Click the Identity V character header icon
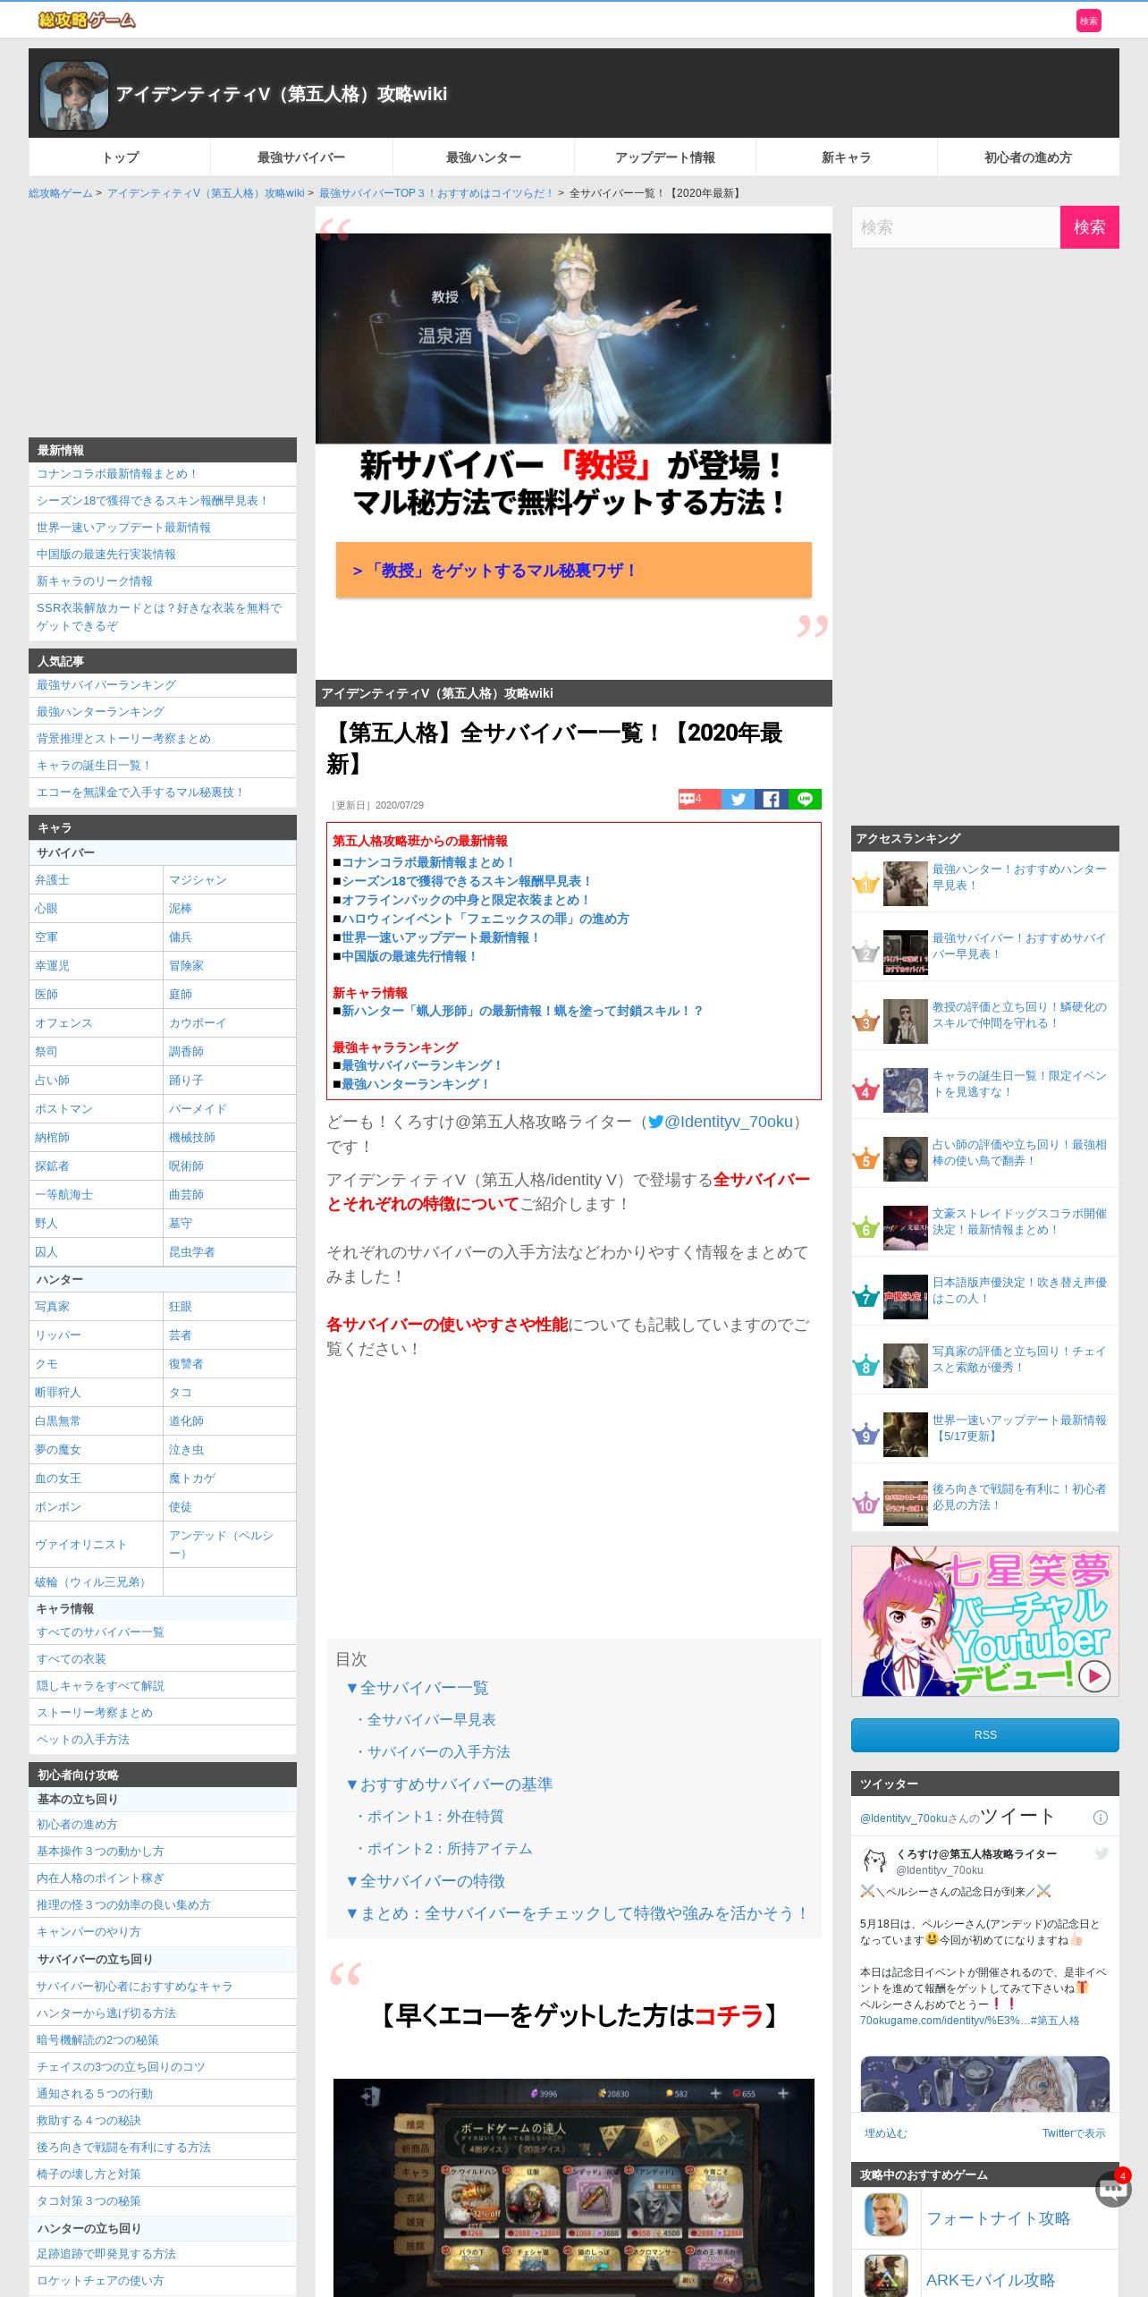Viewport: 1148px width, 2297px height. tap(74, 95)
